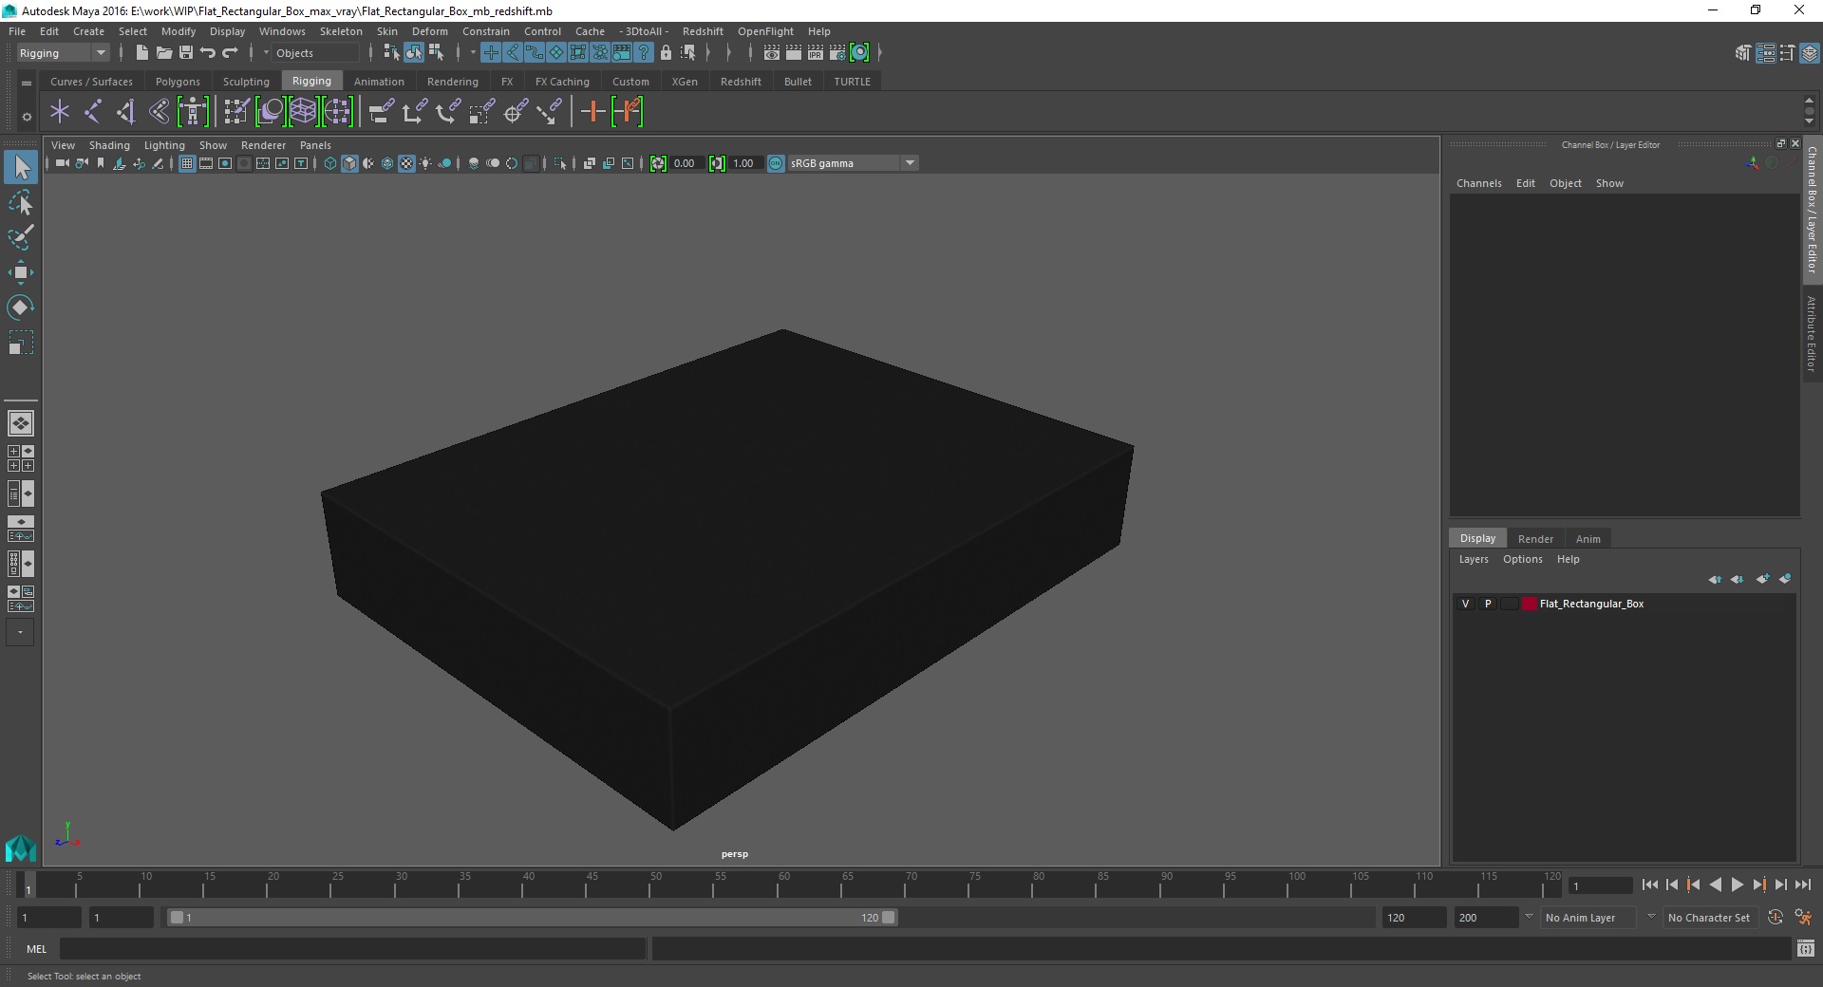Click the play forwards button
Viewport: 1823px width, 987px height.
coord(1737,885)
